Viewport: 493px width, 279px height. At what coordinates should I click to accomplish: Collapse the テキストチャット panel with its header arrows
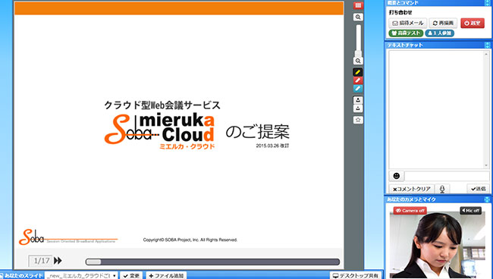488,45
